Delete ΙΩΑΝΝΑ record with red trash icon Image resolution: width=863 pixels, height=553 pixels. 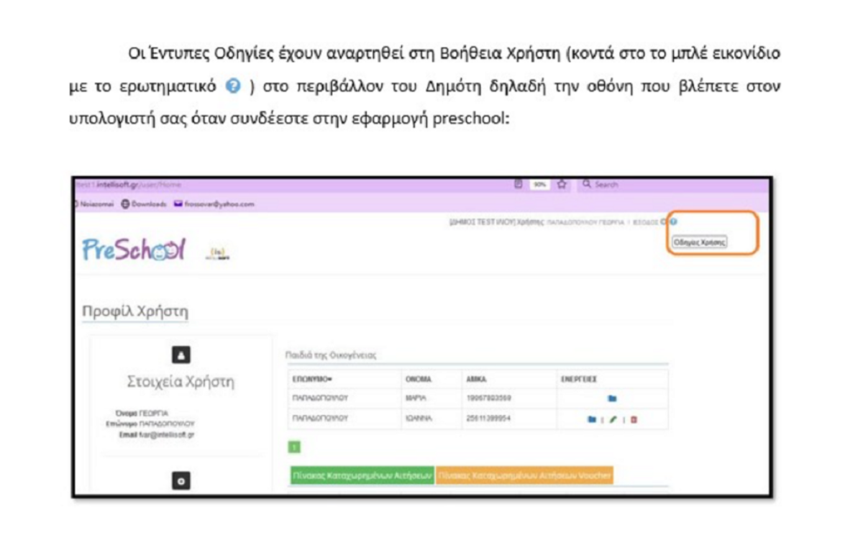pos(634,419)
